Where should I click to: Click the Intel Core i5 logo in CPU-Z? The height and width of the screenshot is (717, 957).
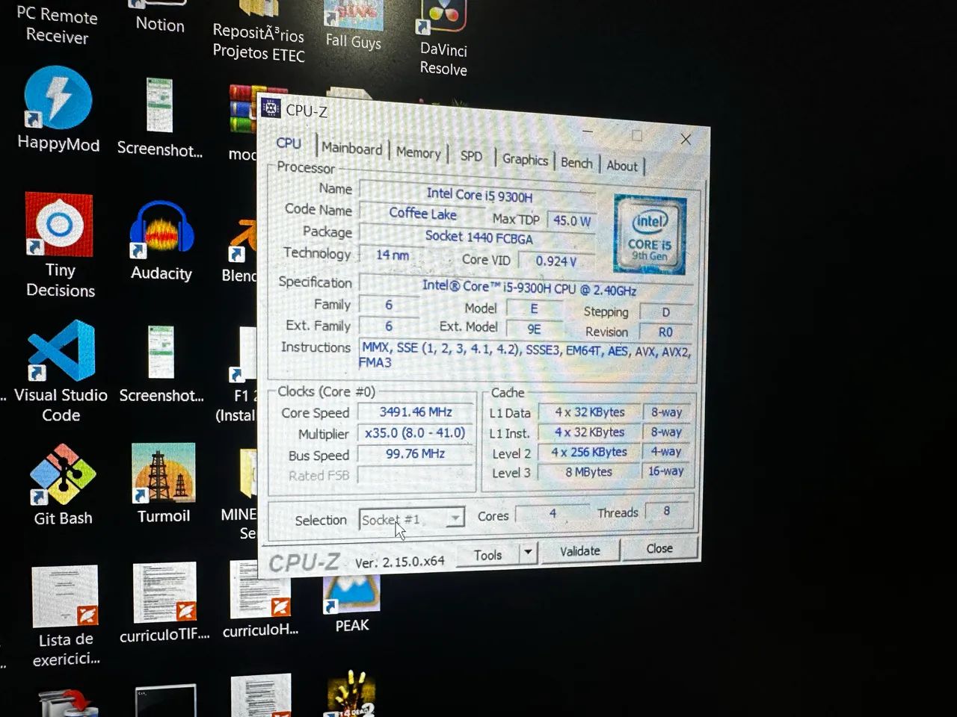650,234
